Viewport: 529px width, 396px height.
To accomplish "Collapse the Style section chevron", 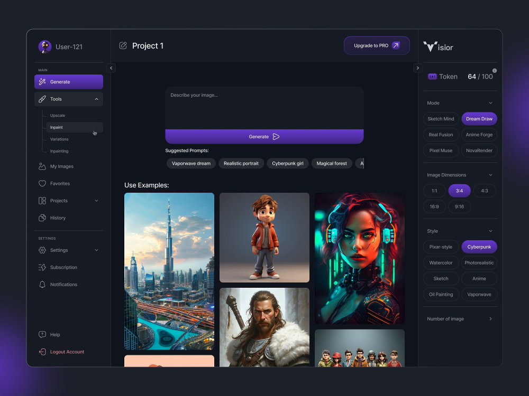I will pos(490,231).
